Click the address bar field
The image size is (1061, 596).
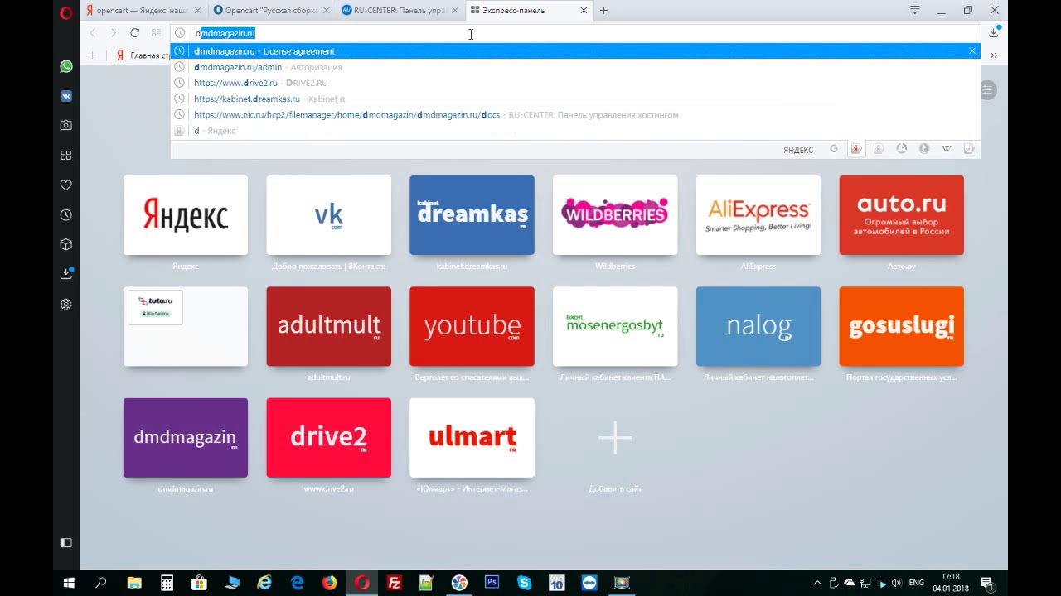(x=574, y=33)
